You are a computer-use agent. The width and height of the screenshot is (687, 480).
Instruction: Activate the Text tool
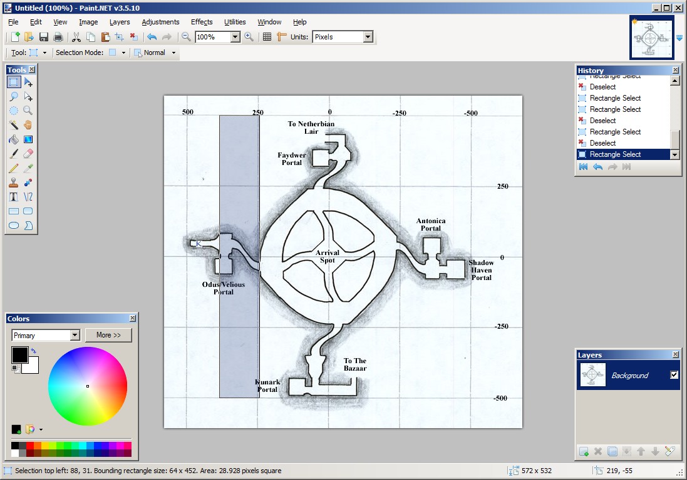pyautogui.click(x=14, y=197)
